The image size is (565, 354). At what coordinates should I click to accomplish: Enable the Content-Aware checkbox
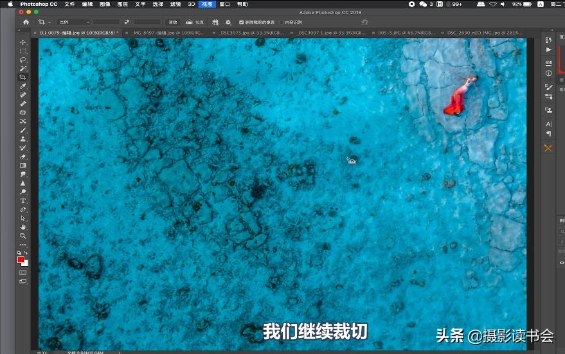tap(282, 22)
